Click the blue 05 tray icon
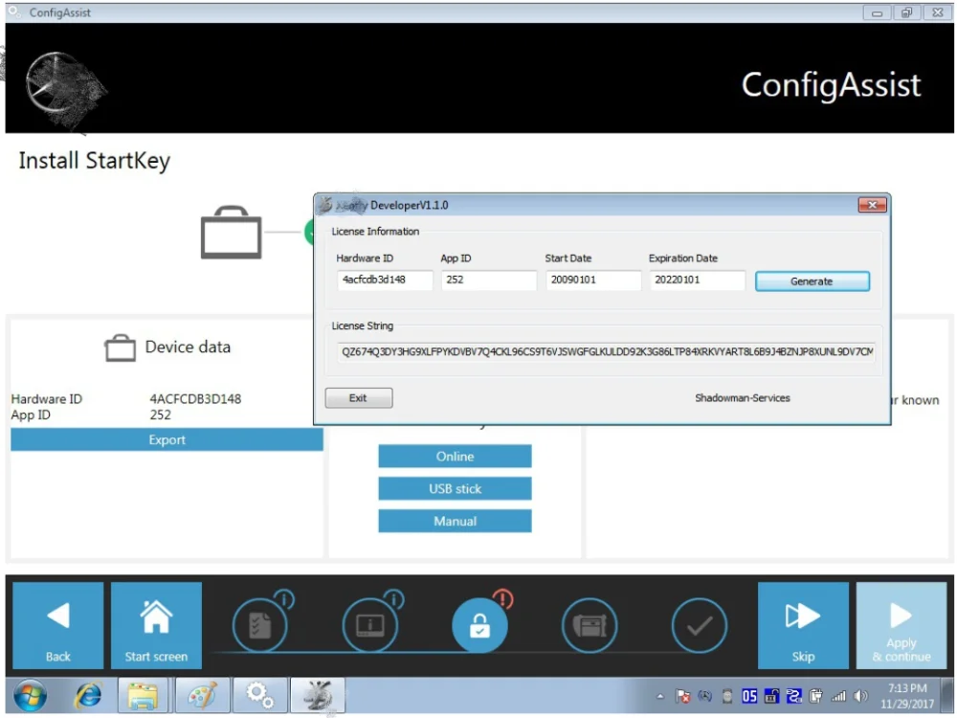957x718 pixels. pyautogui.click(x=749, y=696)
